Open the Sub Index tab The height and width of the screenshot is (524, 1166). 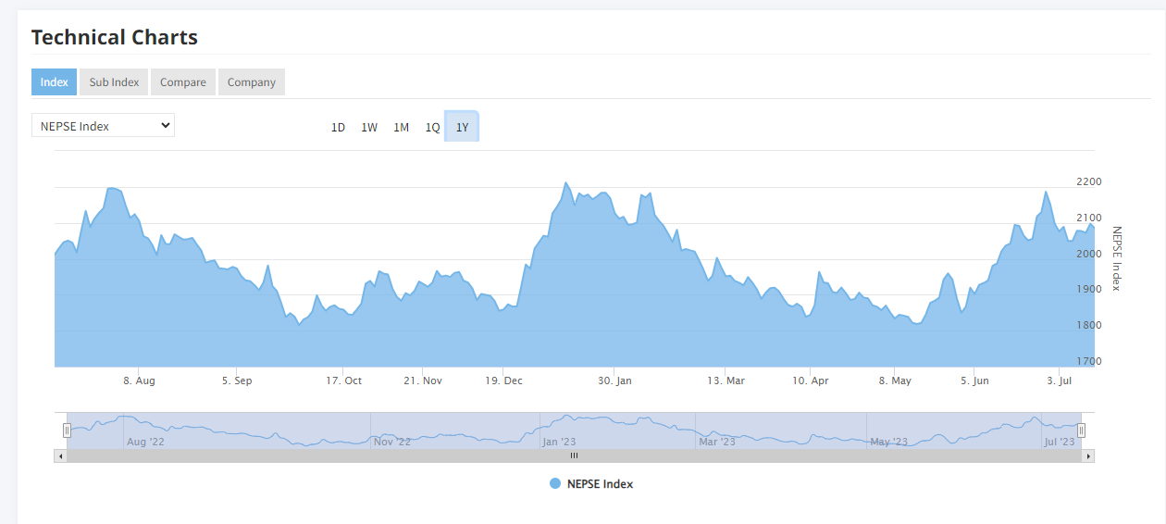pos(114,81)
